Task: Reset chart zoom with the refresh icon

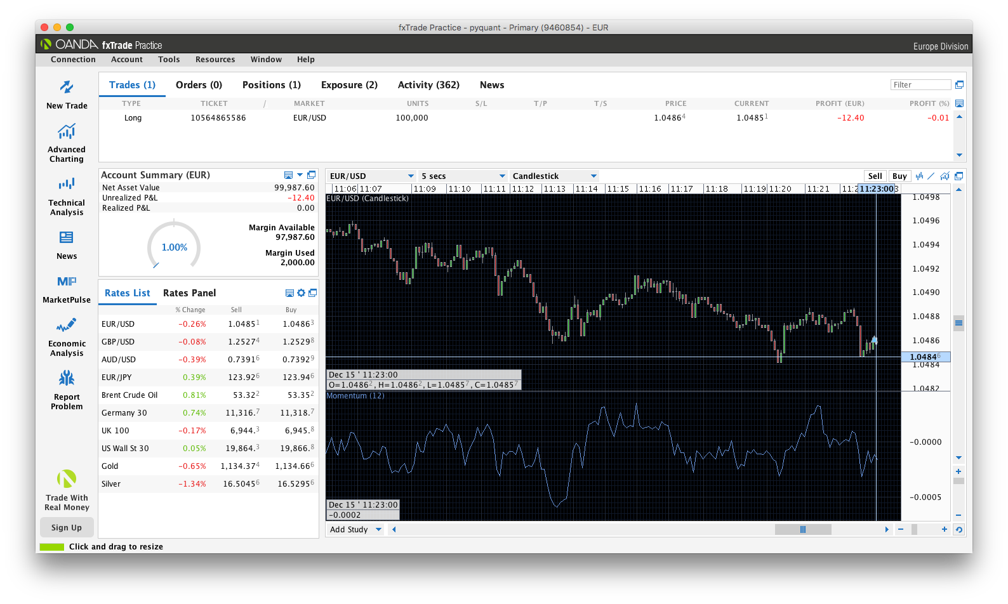Action: (959, 529)
